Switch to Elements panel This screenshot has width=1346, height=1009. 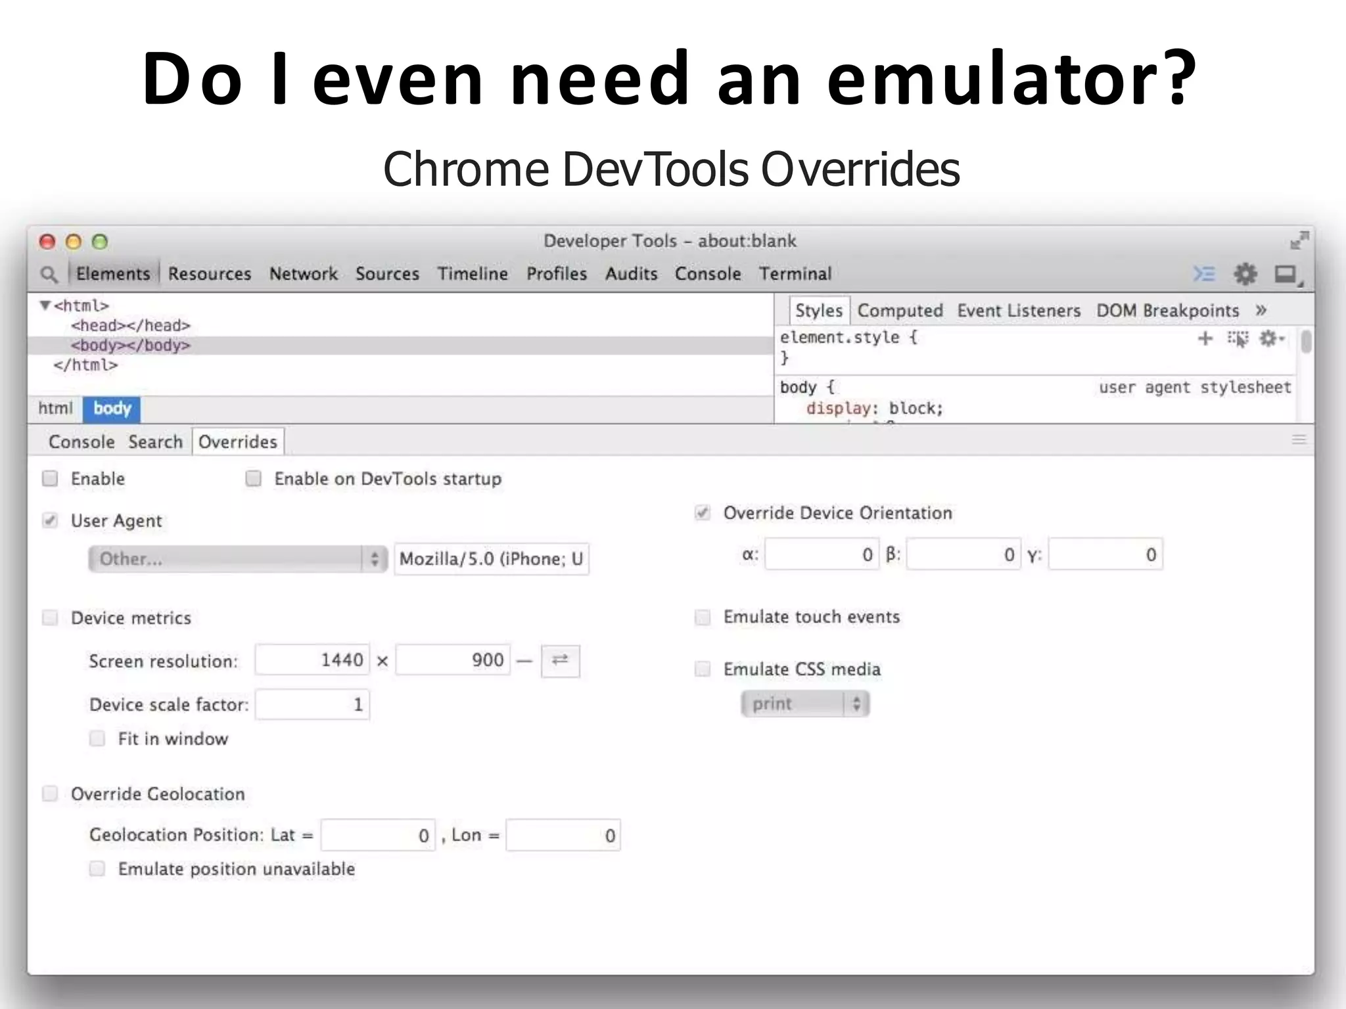tap(113, 274)
